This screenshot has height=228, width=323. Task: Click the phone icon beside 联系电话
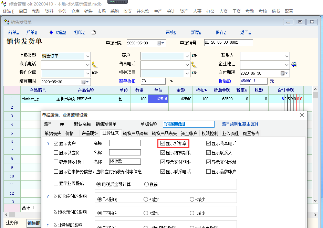coord(95,64)
